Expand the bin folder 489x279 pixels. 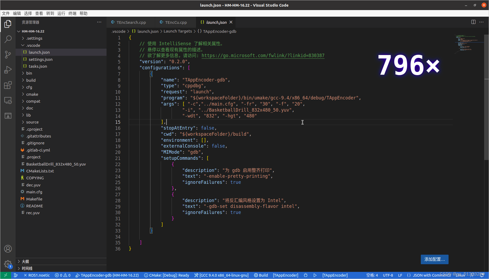click(x=61, y=73)
